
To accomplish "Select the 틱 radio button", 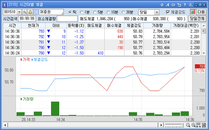I will point(70,12).
